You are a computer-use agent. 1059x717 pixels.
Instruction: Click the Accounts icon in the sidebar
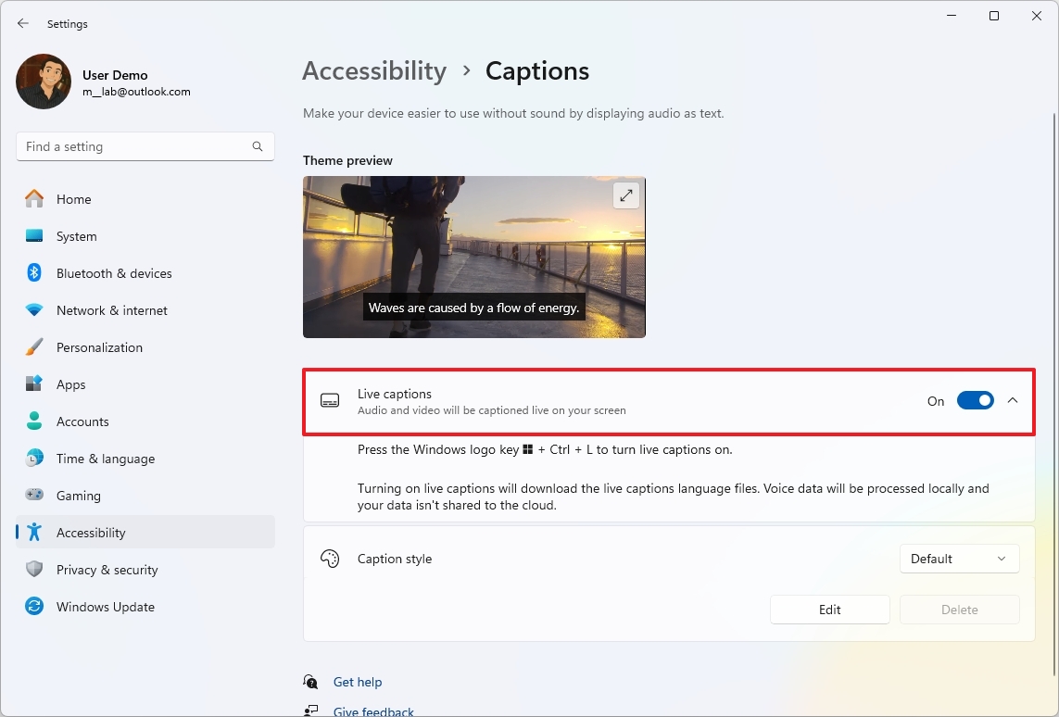pyautogui.click(x=34, y=421)
